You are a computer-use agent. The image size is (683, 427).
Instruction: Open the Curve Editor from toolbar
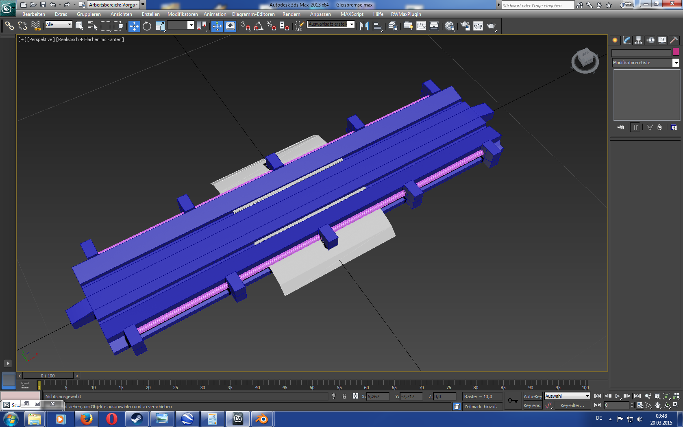coord(421,26)
